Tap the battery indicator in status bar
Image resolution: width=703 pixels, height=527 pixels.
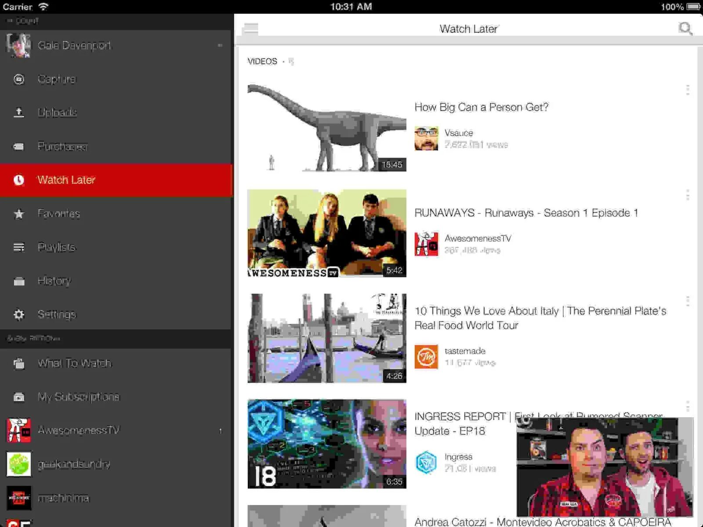[693, 7]
